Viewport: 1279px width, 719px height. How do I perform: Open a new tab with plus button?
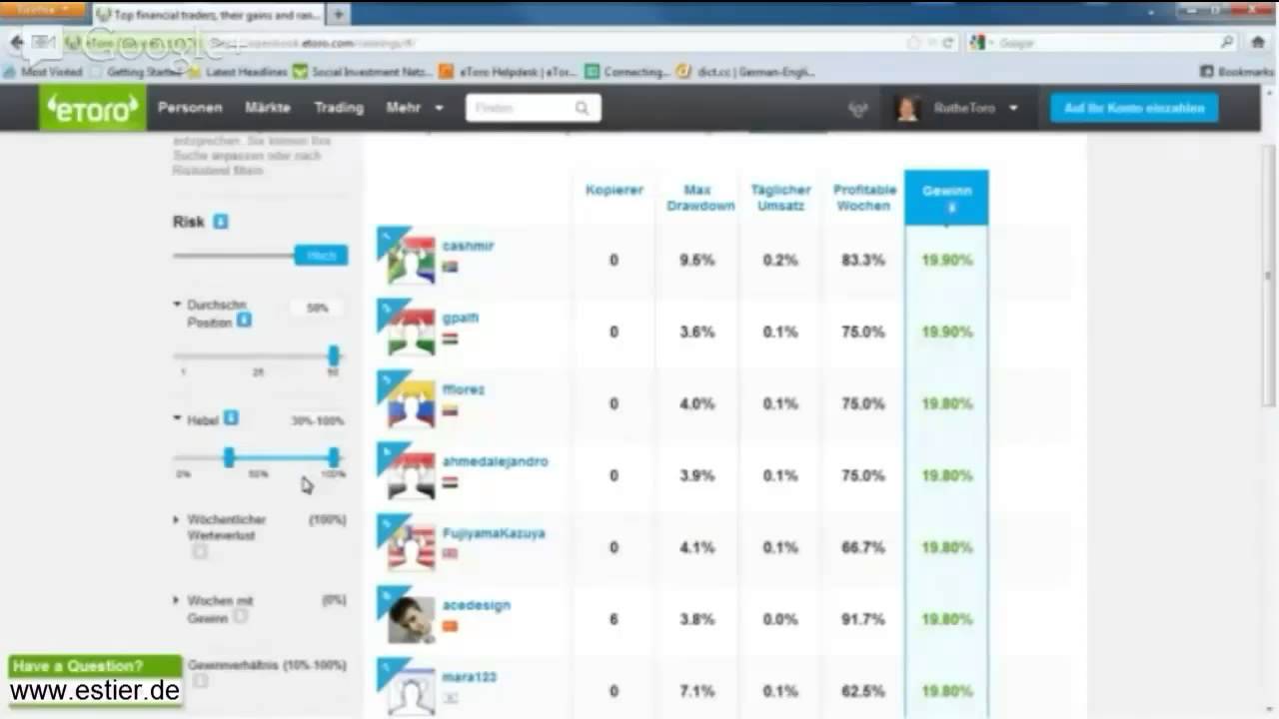pyautogui.click(x=338, y=14)
